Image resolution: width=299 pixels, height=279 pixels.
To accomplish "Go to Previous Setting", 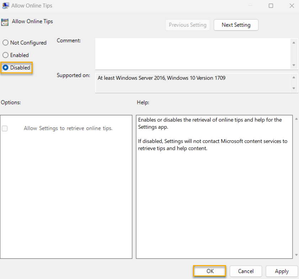I will pos(187,25).
